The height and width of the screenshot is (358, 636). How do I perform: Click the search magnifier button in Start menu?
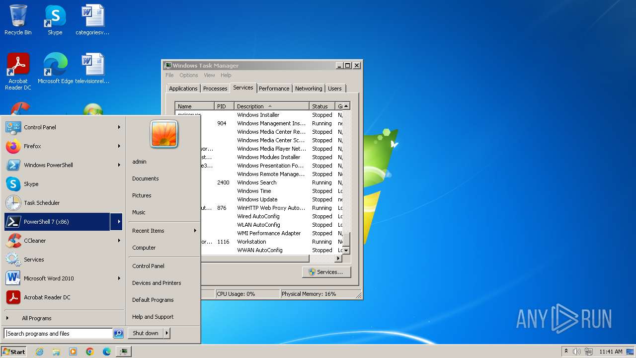118,334
